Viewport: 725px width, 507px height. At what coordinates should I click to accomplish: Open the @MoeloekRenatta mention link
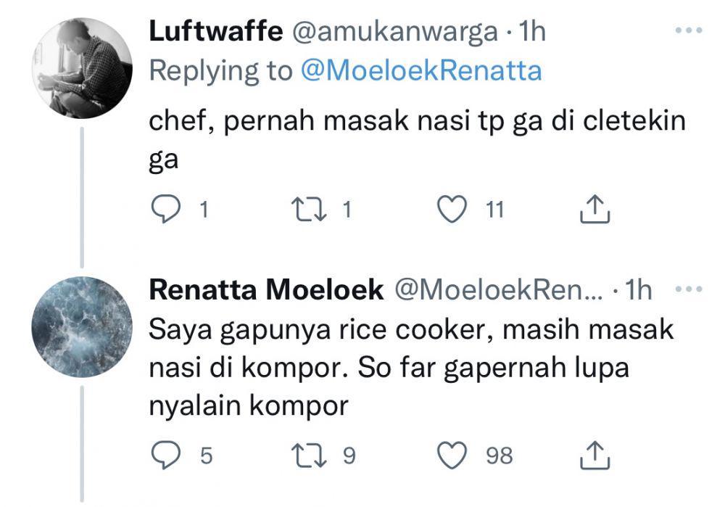tap(420, 71)
